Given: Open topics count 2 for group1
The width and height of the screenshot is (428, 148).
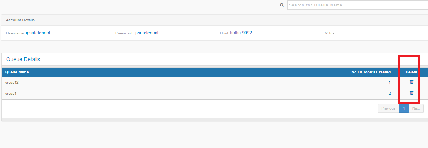Looking at the screenshot, I should [x=389, y=94].
